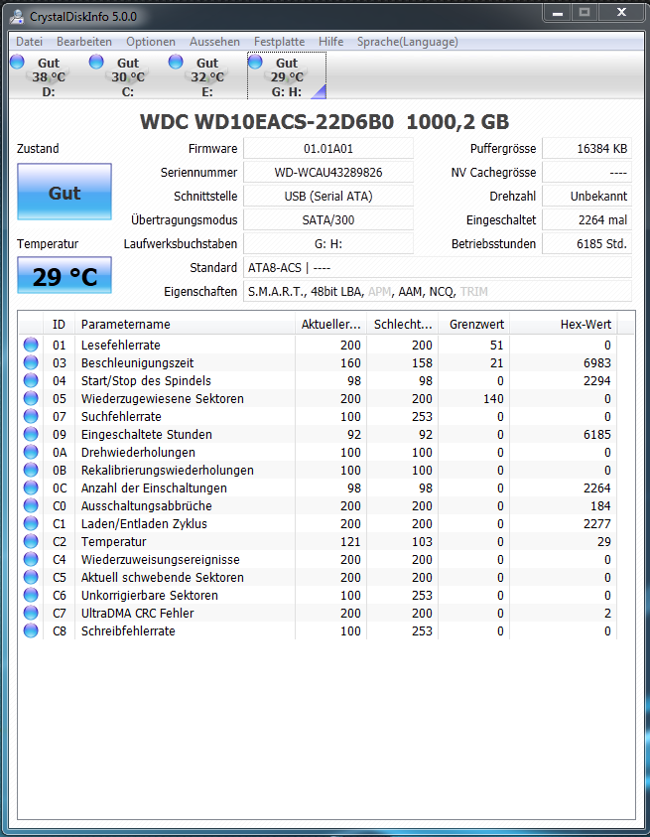Select the G: H: drive tab at 29 °C
Screen dimensions: 650x837
click(287, 76)
